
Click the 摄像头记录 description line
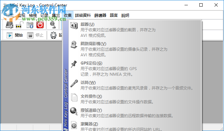click(x=124, y=49)
